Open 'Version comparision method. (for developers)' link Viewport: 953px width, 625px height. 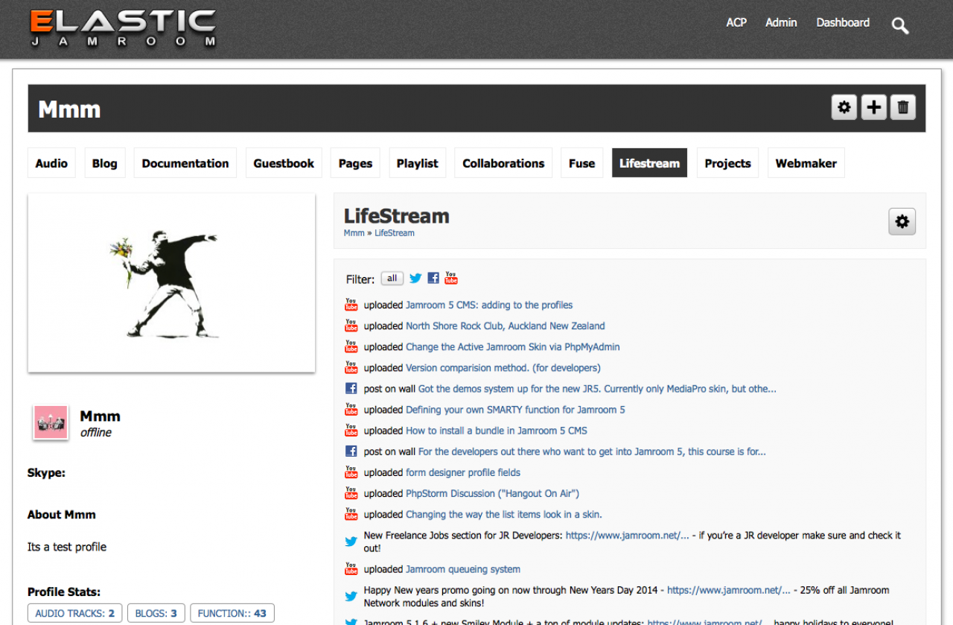(503, 367)
